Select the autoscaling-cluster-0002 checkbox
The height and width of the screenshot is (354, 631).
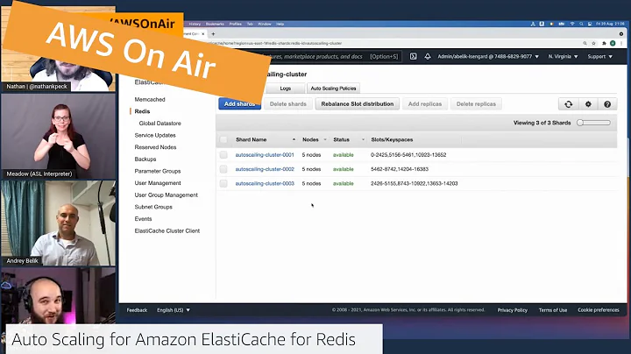click(223, 169)
